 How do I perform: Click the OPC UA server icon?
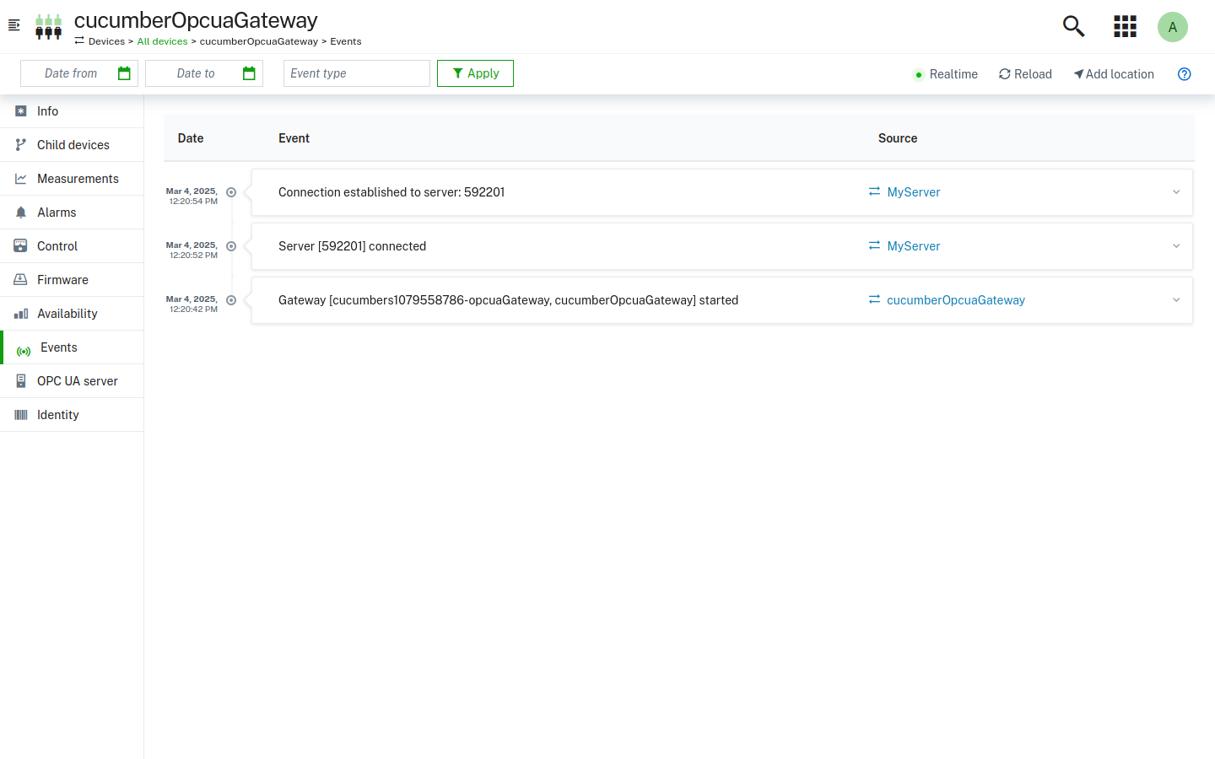[21, 380]
